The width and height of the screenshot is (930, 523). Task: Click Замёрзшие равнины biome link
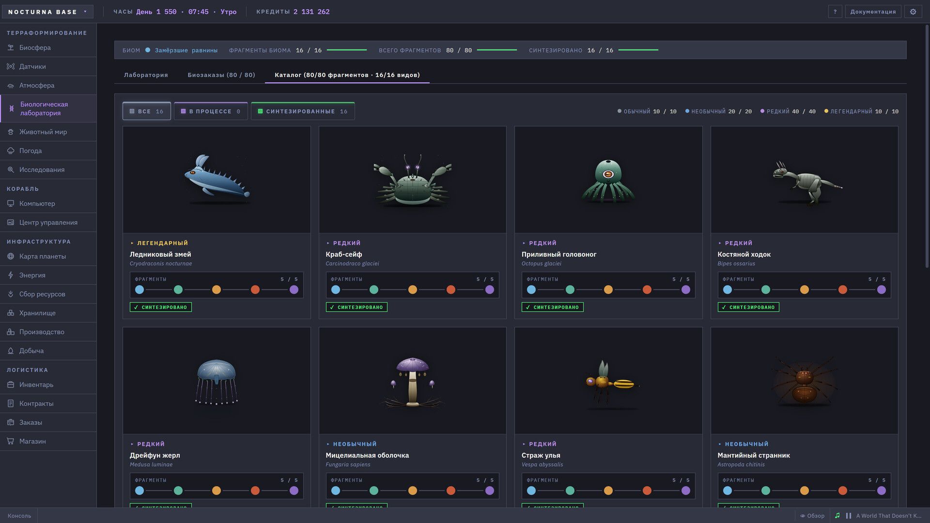[x=186, y=50]
